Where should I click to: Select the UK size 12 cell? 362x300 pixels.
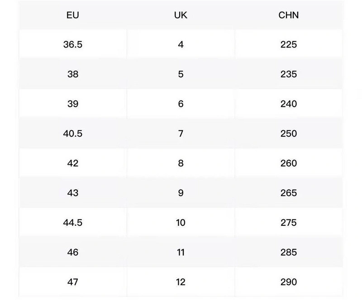tap(181, 282)
